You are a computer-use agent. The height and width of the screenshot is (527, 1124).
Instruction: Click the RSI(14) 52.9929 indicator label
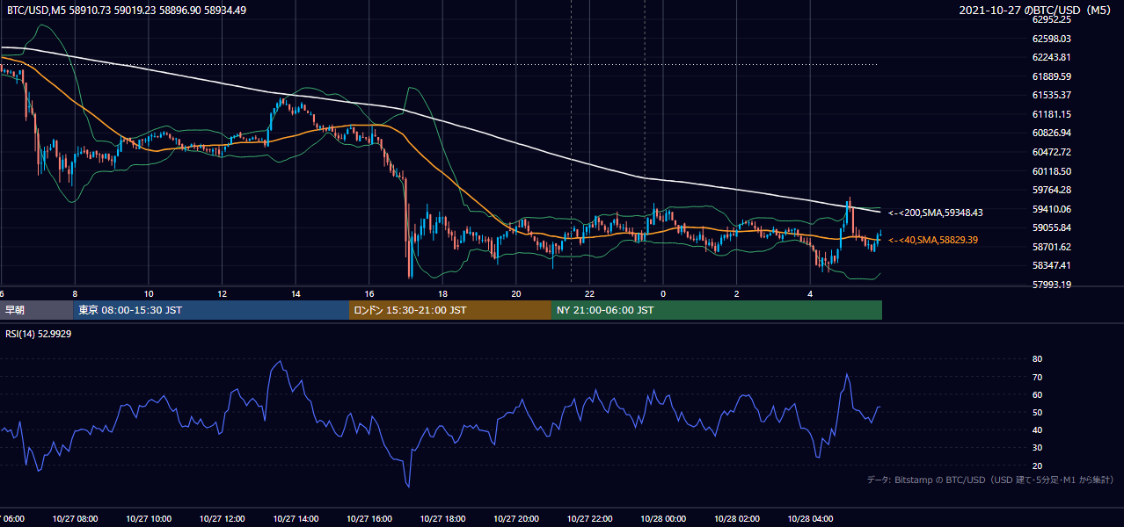point(39,334)
